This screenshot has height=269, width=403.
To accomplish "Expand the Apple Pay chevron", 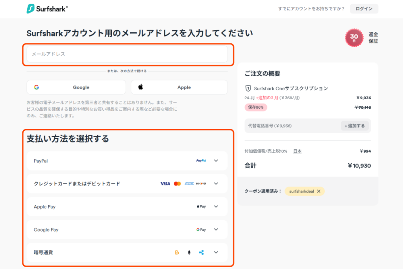I will click(216, 206).
